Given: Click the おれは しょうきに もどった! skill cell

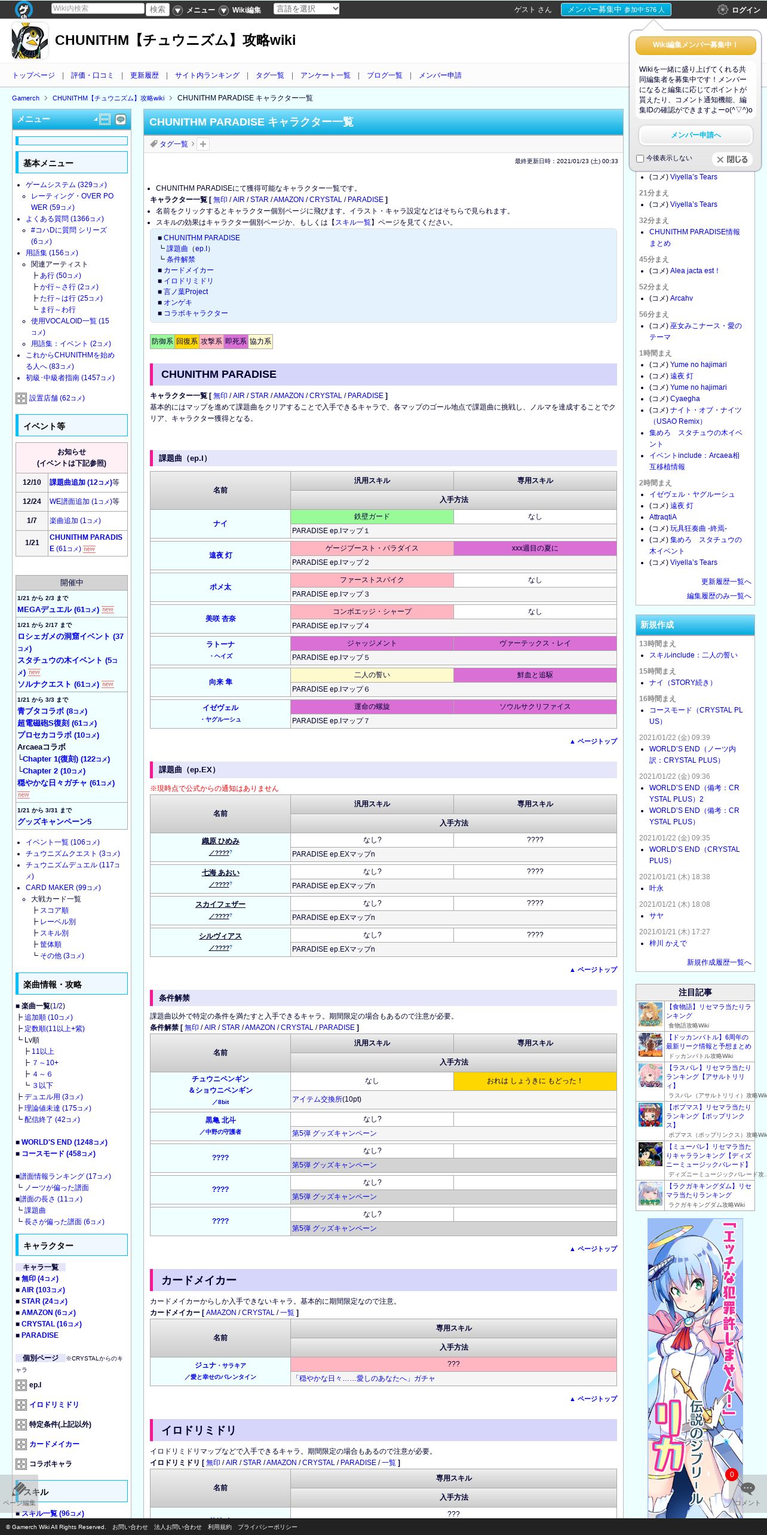Looking at the screenshot, I should pos(535,1081).
